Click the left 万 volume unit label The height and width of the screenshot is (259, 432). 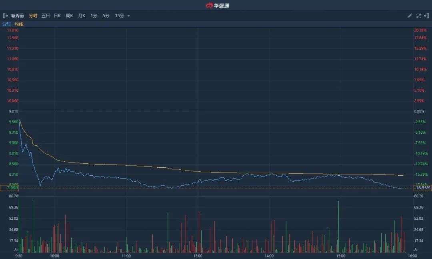click(16, 249)
